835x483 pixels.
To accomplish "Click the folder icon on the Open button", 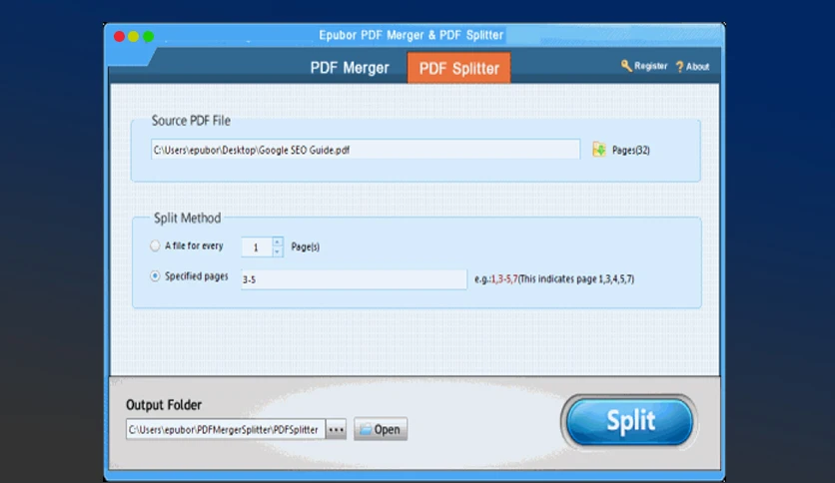I will (366, 429).
